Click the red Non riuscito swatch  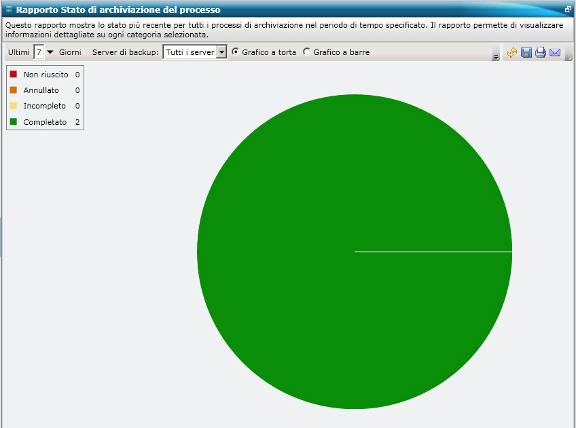pyautogui.click(x=14, y=74)
